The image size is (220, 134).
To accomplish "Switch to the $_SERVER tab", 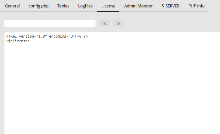I will [x=170, y=6].
